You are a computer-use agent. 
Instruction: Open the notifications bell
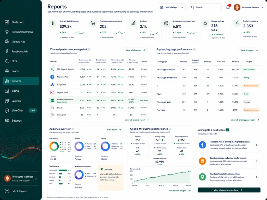[x=228, y=7]
